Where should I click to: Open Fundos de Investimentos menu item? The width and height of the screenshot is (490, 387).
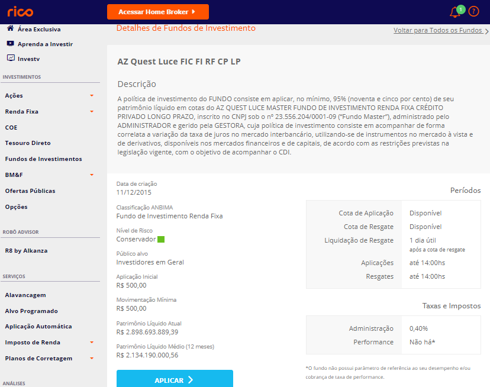[43, 159]
